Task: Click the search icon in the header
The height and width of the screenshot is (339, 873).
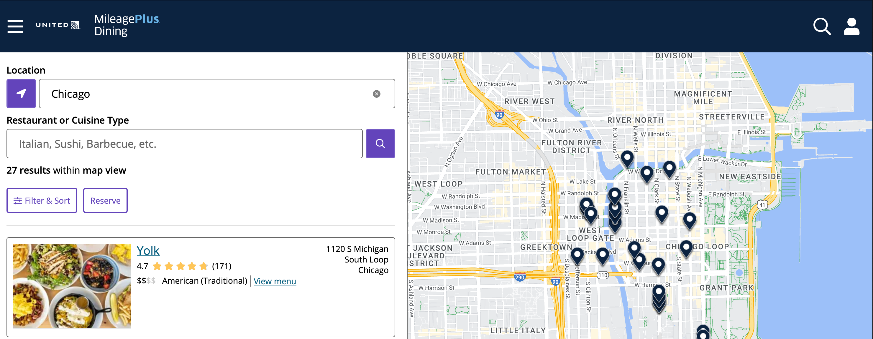Action: point(821,26)
